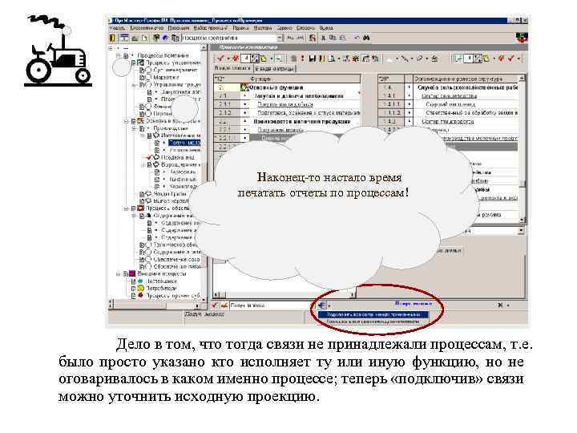Viewport: 577px width, 433px height.
Task: Select 'Внешние процессы' tree item
Action: [162, 273]
